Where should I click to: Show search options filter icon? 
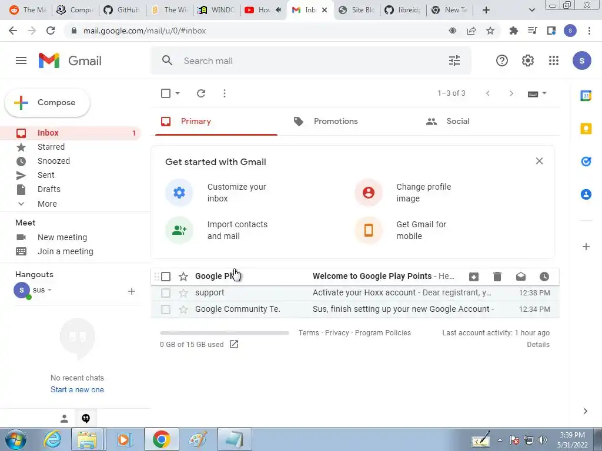(454, 60)
